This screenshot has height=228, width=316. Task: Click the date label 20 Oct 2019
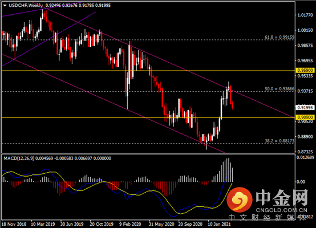tap(102, 224)
